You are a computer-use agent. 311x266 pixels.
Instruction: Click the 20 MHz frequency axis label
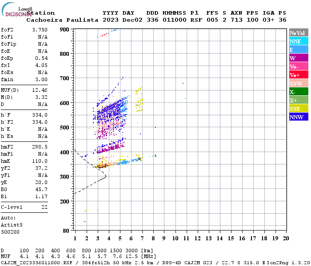pyautogui.click(x=286, y=239)
